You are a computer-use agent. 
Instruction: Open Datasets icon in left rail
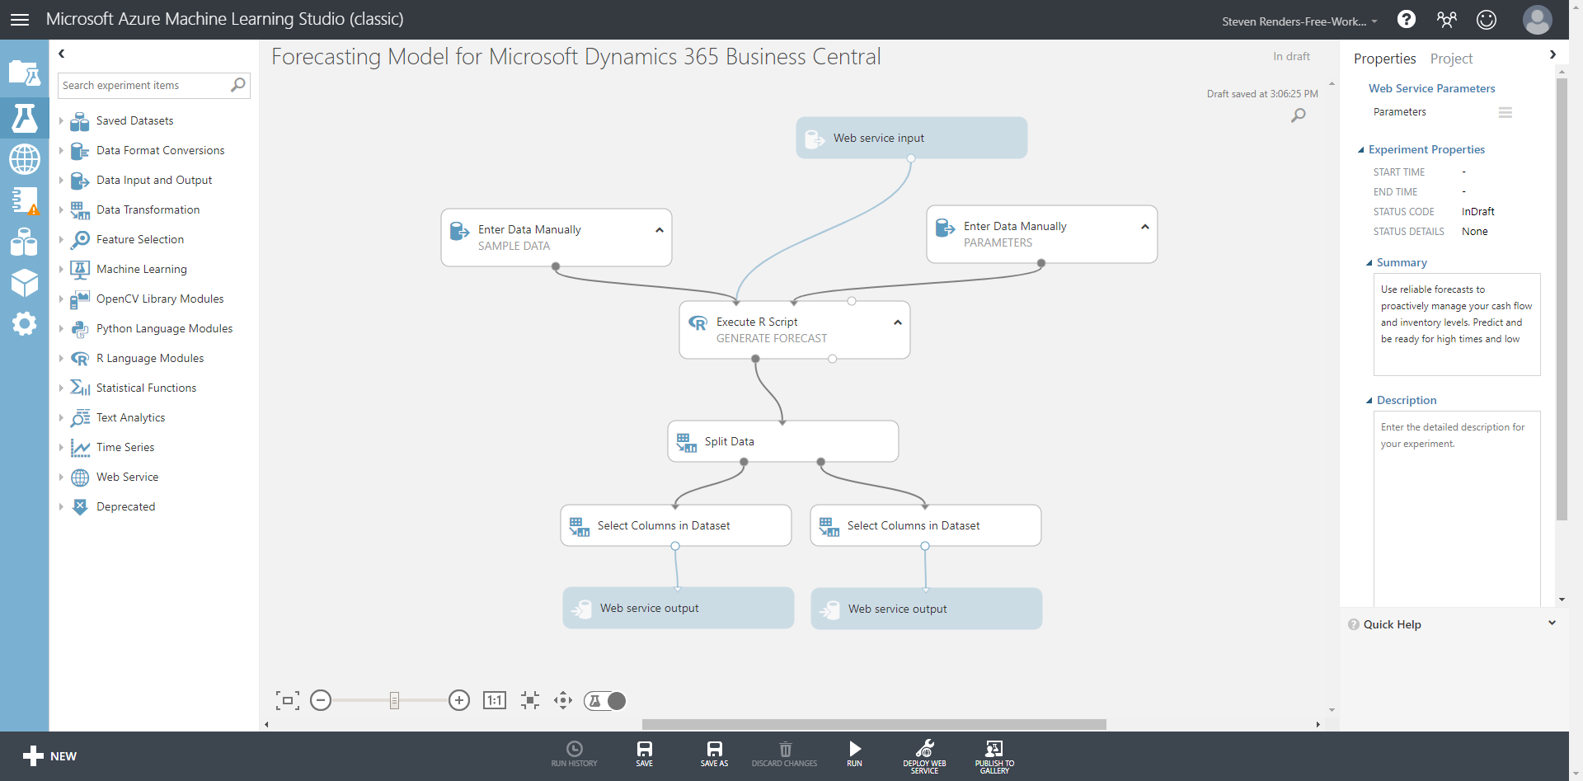(x=24, y=241)
